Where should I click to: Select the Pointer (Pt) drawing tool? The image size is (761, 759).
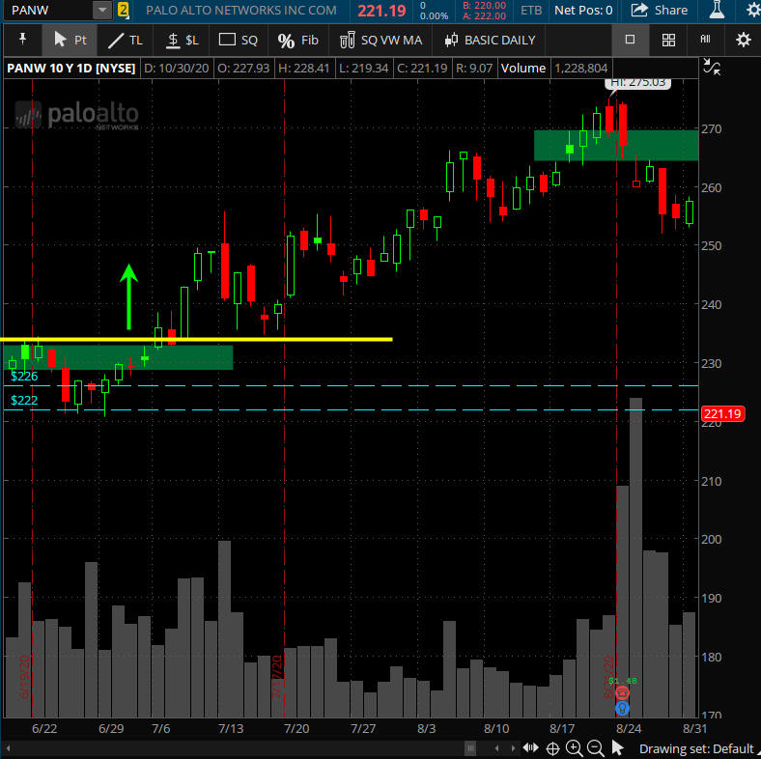point(70,40)
